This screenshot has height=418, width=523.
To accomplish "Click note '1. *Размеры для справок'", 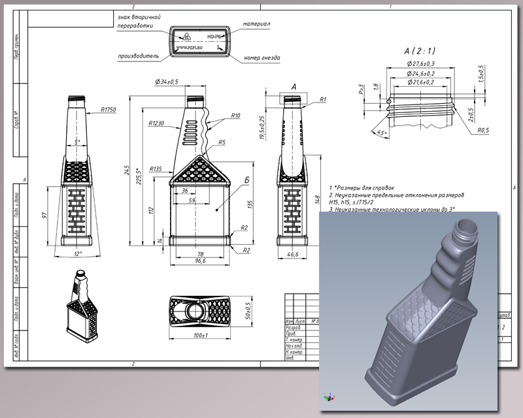I will pyautogui.click(x=362, y=187).
